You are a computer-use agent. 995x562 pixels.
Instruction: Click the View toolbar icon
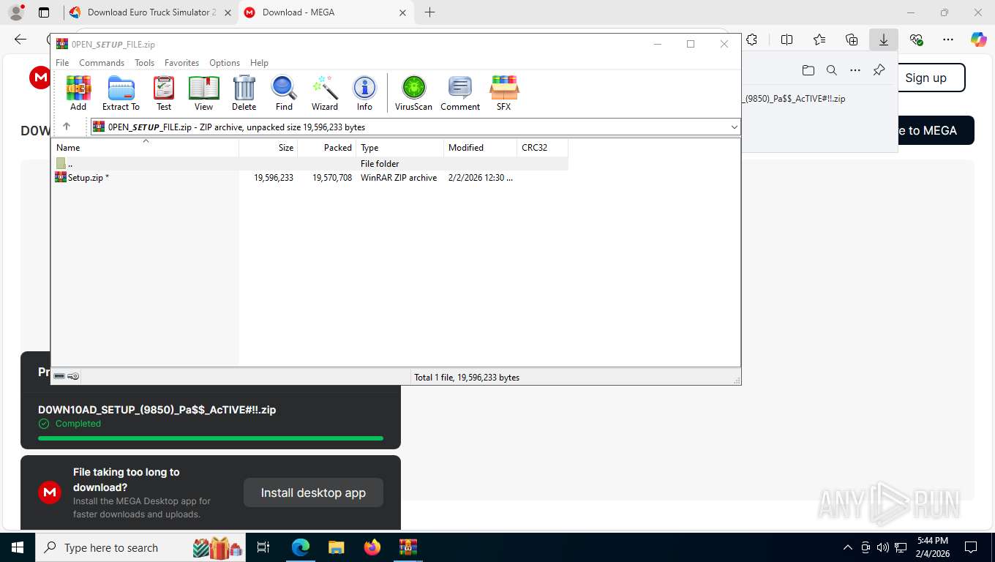[204, 93]
